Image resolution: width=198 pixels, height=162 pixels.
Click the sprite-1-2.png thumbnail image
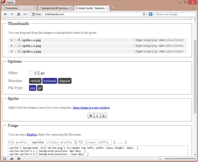pos(19,45)
